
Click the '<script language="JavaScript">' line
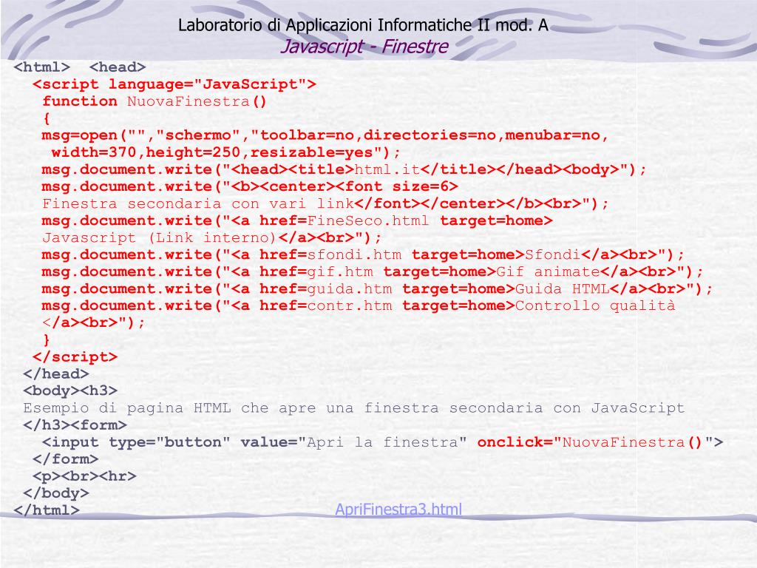pyautogui.click(x=174, y=84)
